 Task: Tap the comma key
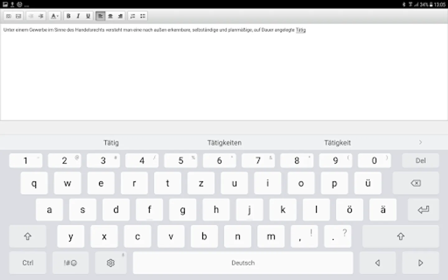[304, 236]
